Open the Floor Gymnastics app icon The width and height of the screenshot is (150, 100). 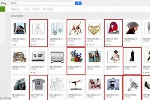click(x=20, y=28)
